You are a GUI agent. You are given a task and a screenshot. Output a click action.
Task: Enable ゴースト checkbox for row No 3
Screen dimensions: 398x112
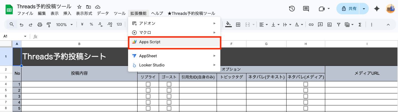pyautogui.click(x=169, y=96)
